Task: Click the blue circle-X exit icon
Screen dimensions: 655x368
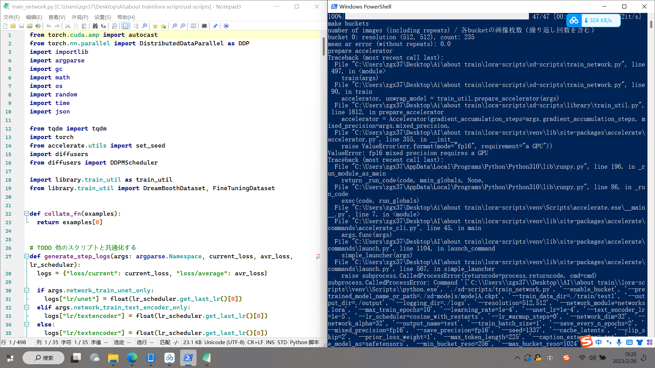Action: pyautogui.click(x=226, y=26)
